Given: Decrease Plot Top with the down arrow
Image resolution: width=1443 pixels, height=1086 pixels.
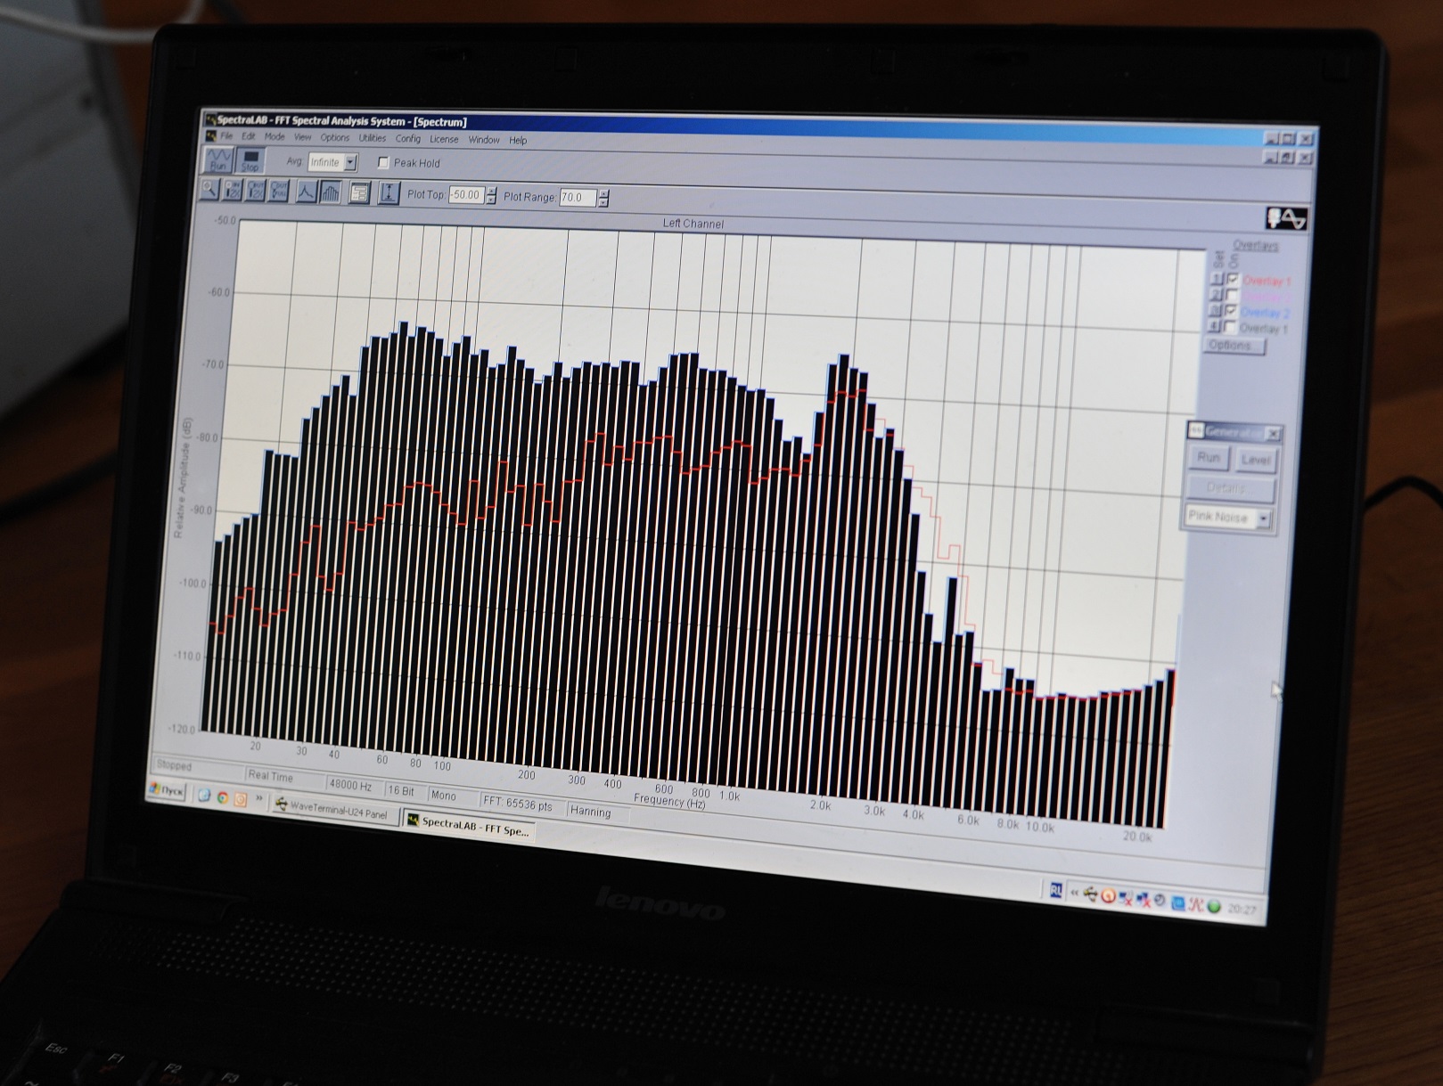Looking at the screenshot, I should [490, 201].
